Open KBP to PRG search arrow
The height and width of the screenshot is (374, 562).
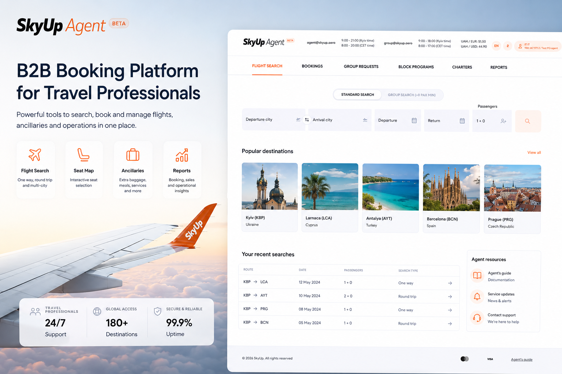450,310
